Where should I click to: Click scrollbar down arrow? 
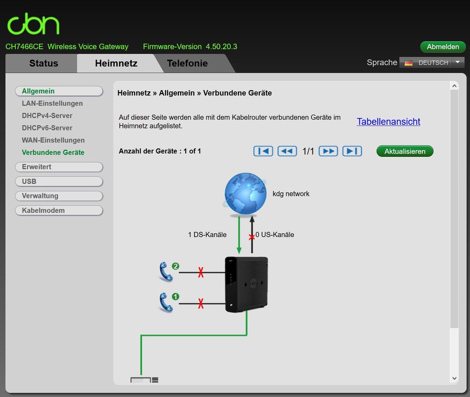(454, 379)
